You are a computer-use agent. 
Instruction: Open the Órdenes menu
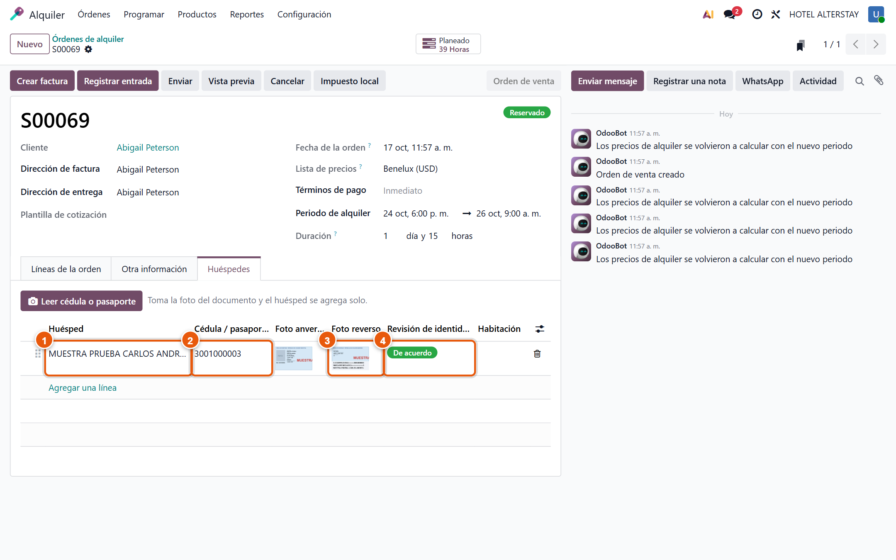94,15
